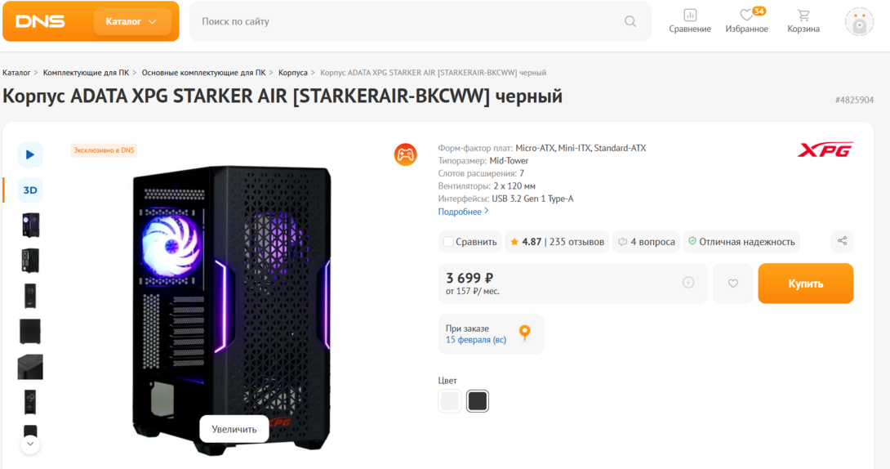The image size is (890, 469).
Task: Click the price info icon
Action: pos(688,282)
